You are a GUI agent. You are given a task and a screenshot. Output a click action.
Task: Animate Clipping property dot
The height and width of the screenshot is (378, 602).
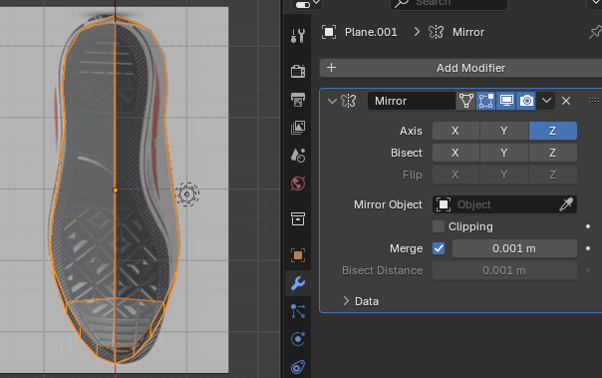pyautogui.click(x=588, y=226)
